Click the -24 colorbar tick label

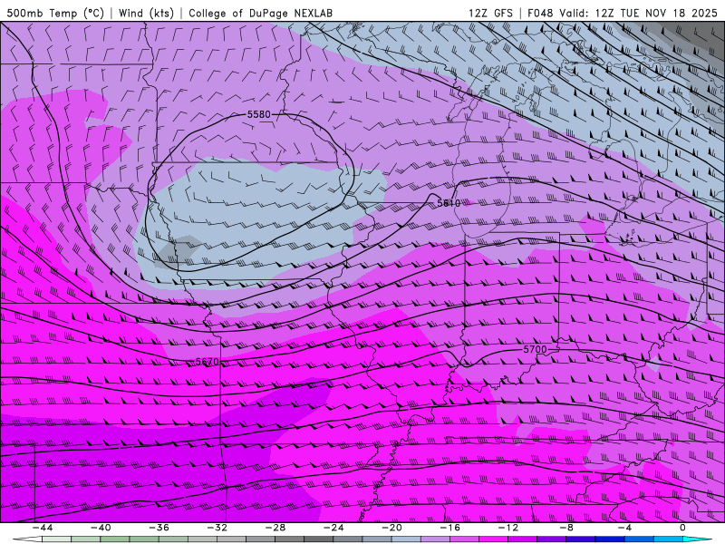pyautogui.click(x=333, y=528)
